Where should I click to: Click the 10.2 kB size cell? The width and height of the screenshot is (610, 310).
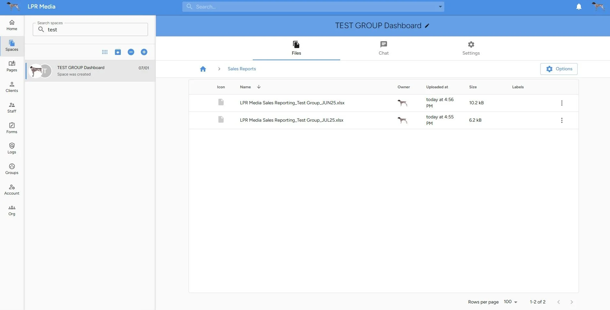click(476, 103)
